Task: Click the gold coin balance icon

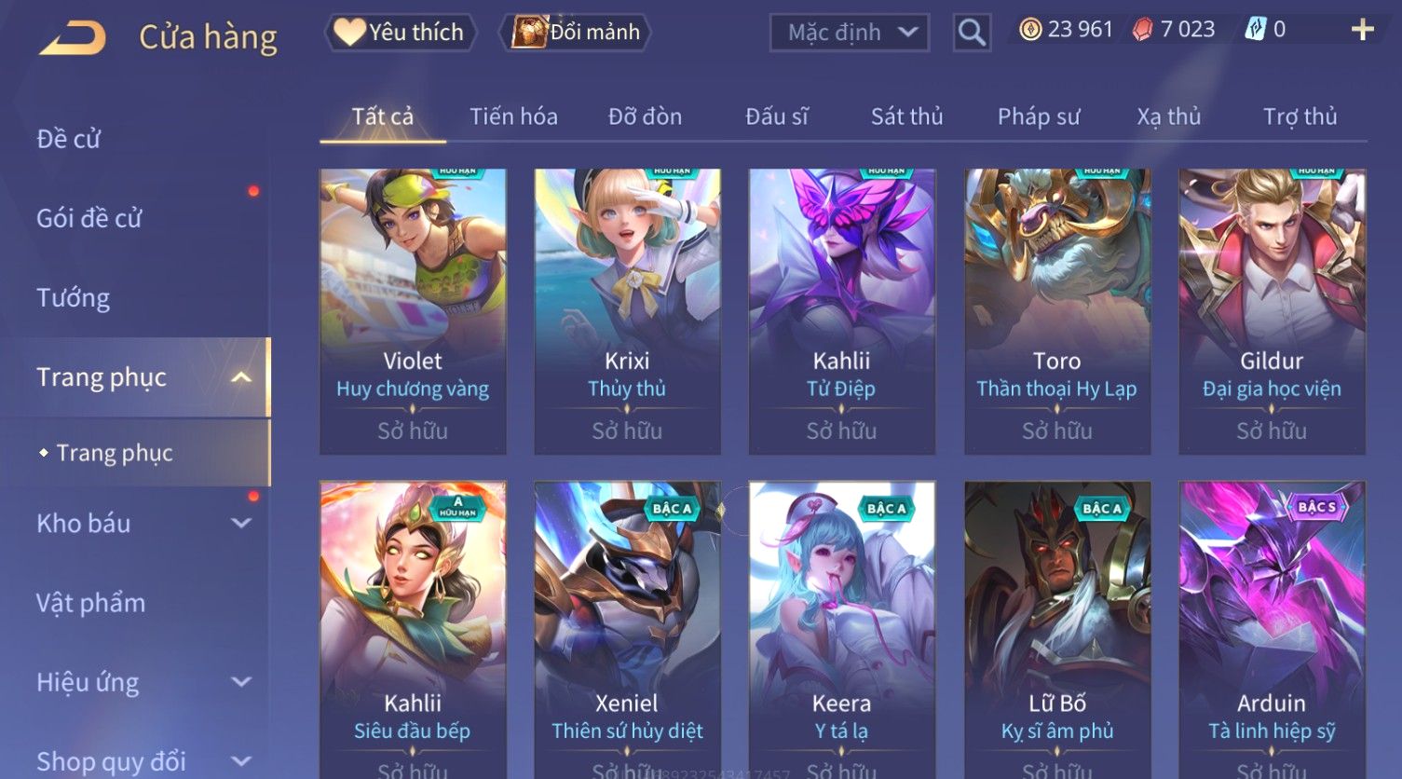Action: click(x=1030, y=30)
